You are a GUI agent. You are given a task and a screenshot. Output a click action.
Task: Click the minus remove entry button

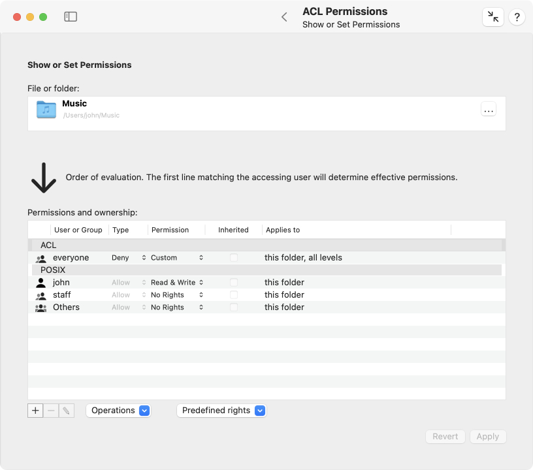tap(51, 411)
